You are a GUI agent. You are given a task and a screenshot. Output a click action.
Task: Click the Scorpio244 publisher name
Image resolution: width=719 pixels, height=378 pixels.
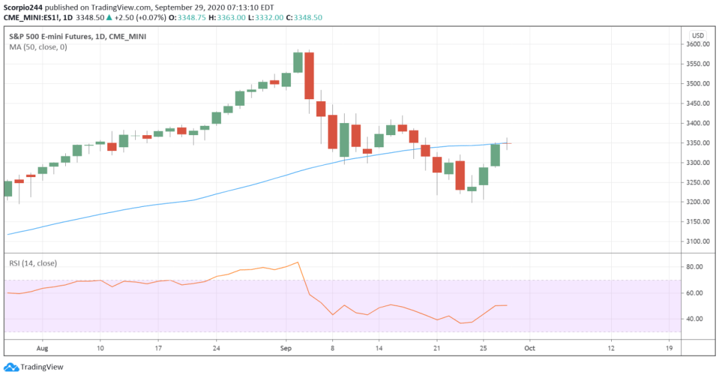click(x=23, y=8)
